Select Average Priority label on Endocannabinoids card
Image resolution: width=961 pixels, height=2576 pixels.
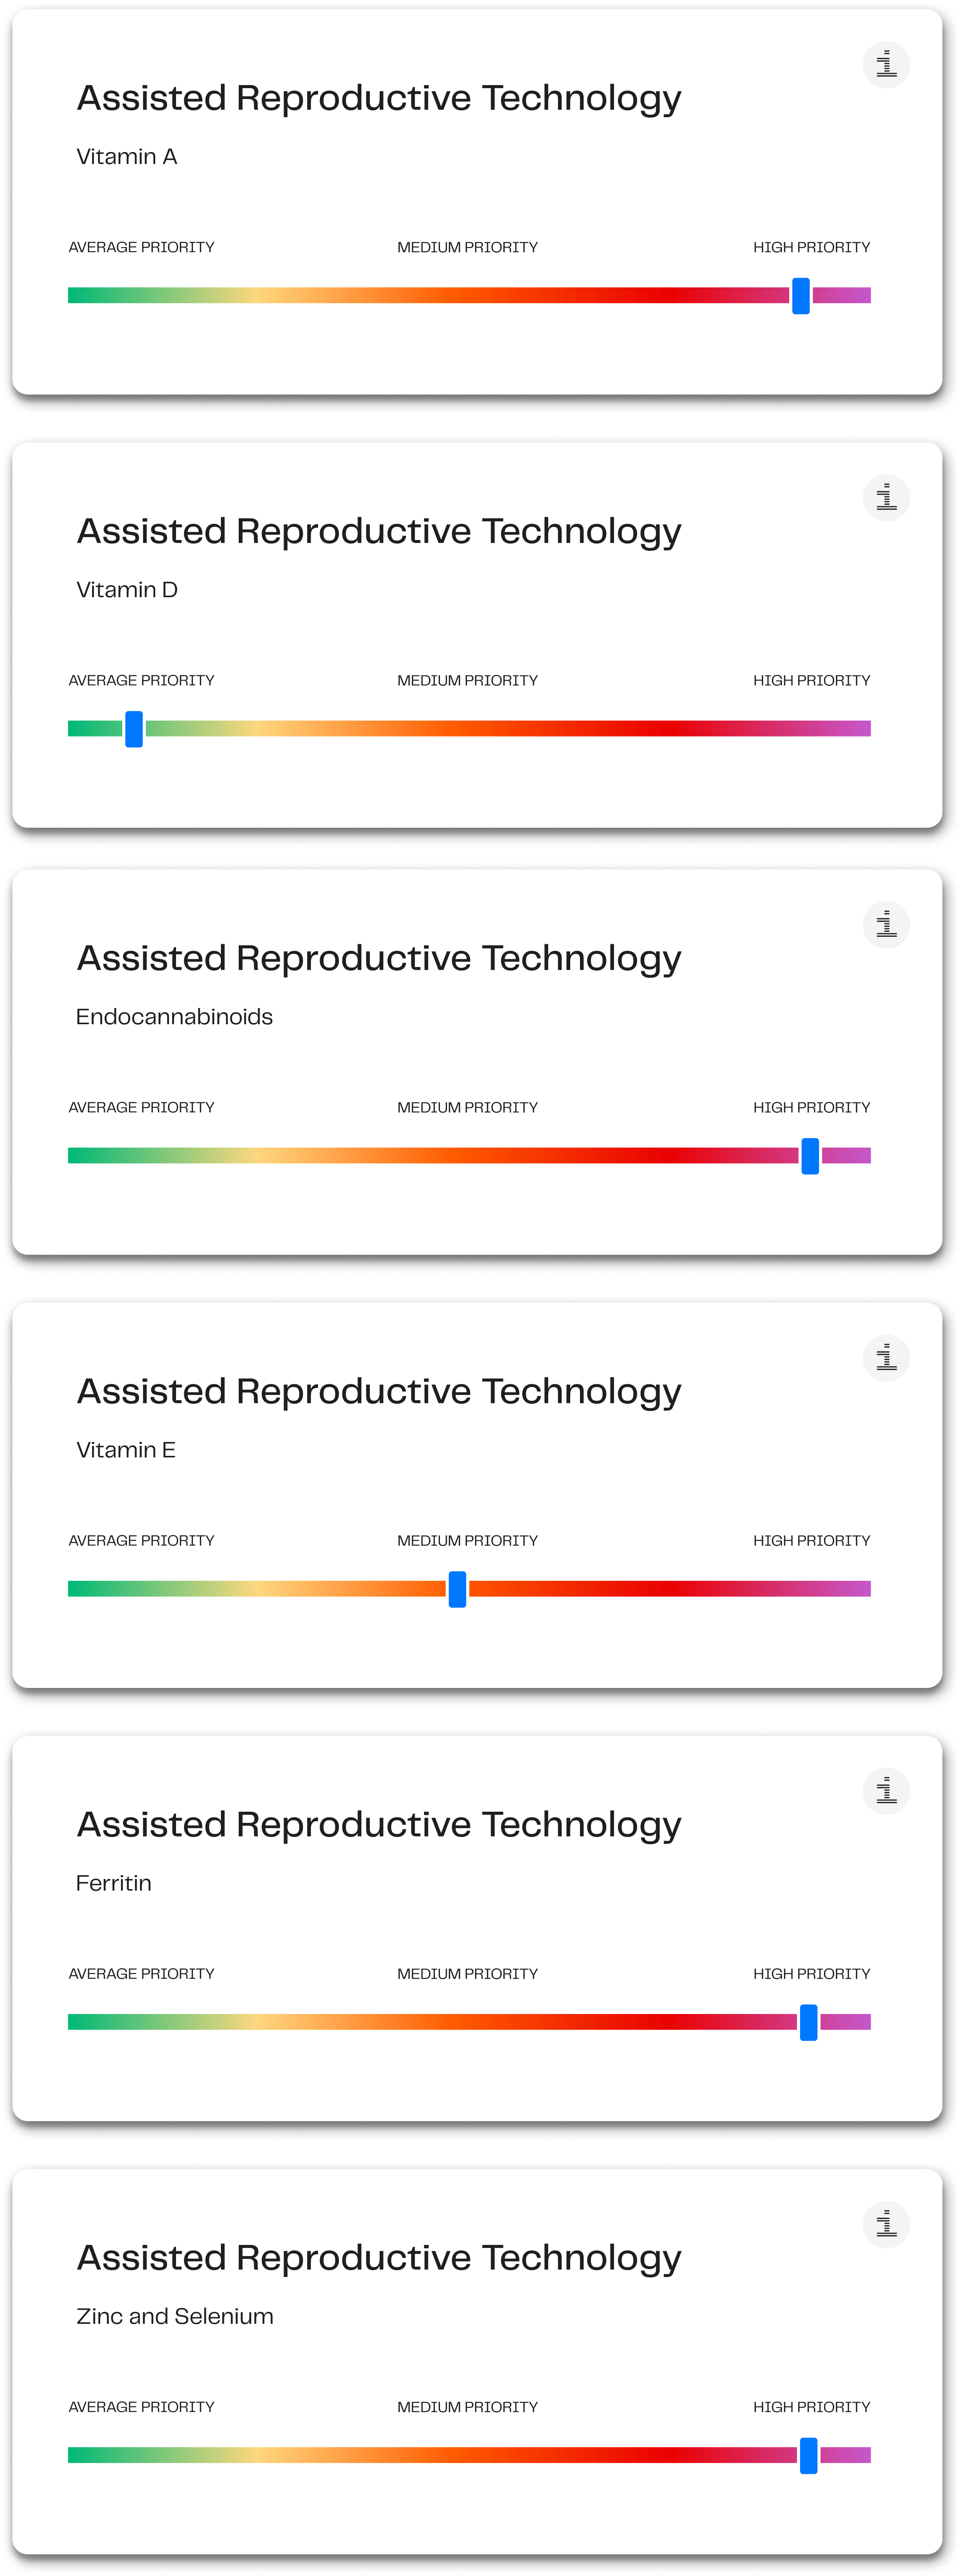click(x=141, y=1107)
